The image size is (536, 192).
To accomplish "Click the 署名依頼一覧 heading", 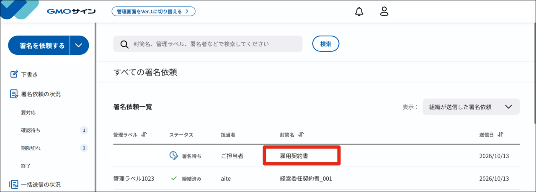I will [x=133, y=107].
